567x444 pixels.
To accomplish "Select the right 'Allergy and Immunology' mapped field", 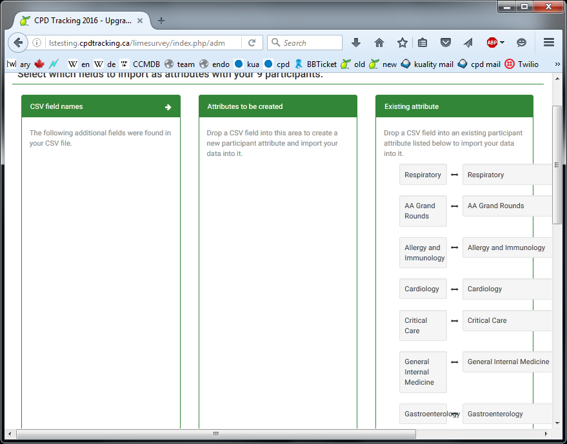I will click(x=507, y=247).
